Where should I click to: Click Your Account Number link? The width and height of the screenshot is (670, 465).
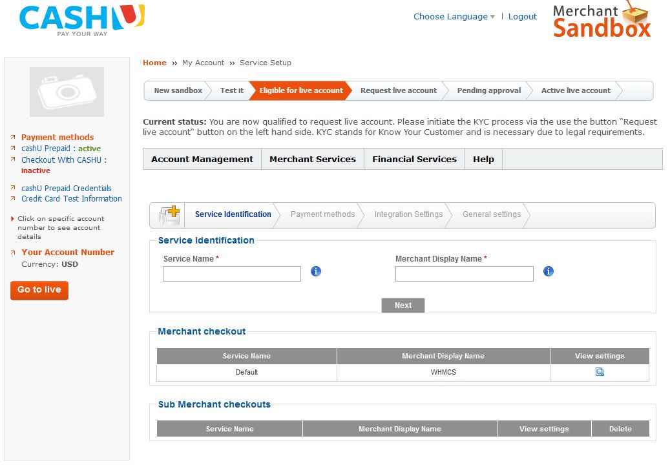(x=68, y=253)
